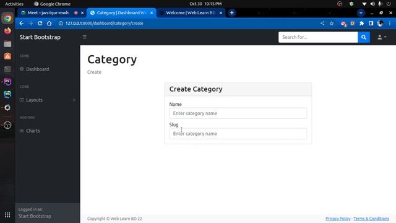Open Files from the dock
The image size is (396, 223).
[x=7, y=44]
